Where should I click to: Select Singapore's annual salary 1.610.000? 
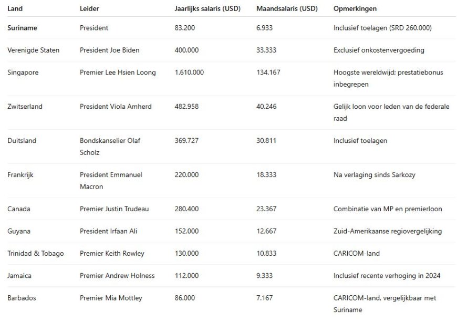click(189, 72)
